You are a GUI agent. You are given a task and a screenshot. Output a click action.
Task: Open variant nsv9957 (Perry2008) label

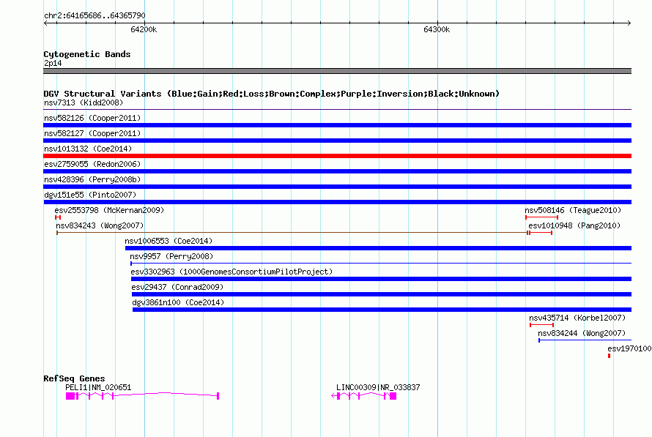coord(171,256)
